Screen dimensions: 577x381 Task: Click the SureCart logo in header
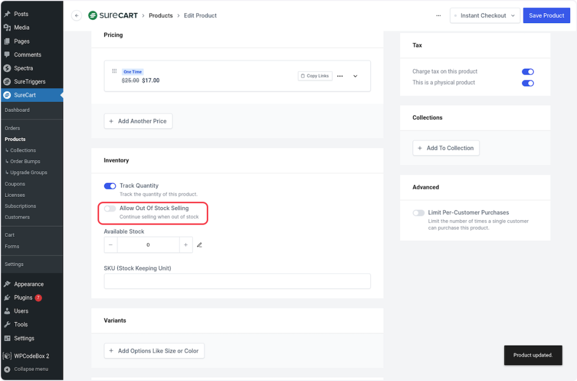[x=113, y=16]
